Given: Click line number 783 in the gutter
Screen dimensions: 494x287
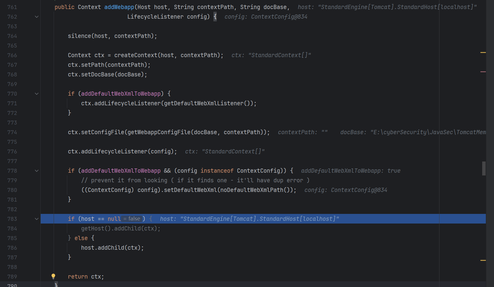Looking at the screenshot, I should pos(12,219).
